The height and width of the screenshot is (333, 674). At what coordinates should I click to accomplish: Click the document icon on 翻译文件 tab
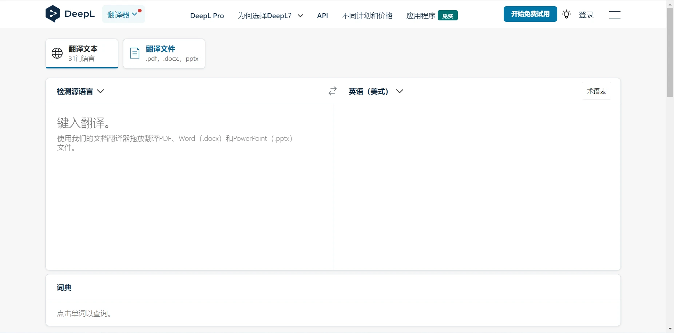(x=135, y=53)
